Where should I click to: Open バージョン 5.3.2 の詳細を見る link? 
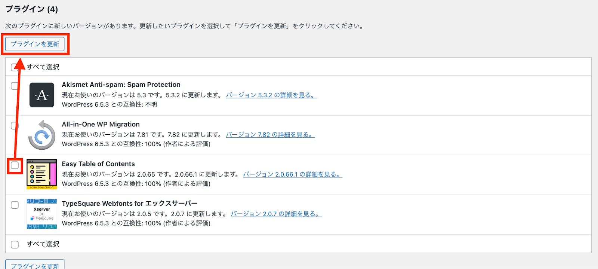point(271,95)
